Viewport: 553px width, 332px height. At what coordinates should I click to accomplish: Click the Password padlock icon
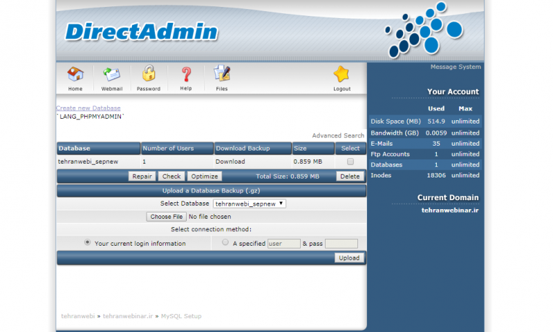tap(149, 75)
